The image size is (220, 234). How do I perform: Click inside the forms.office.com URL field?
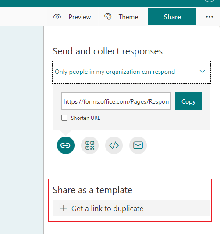116,101
